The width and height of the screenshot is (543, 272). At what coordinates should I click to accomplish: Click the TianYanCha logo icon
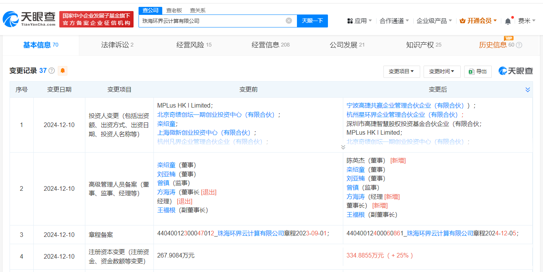[11, 19]
